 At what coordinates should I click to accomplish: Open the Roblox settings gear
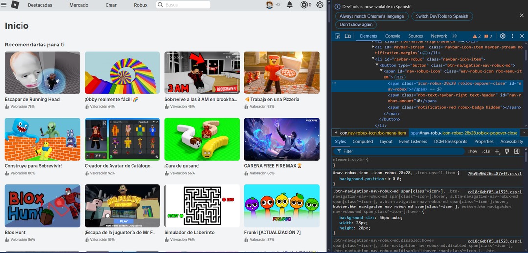(x=320, y=5)
